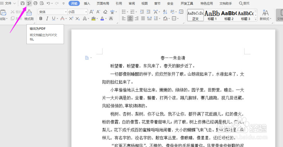Switch to the 安全 tab
The width and height of the screenshot is (283, 147).
tap(170, 3)
